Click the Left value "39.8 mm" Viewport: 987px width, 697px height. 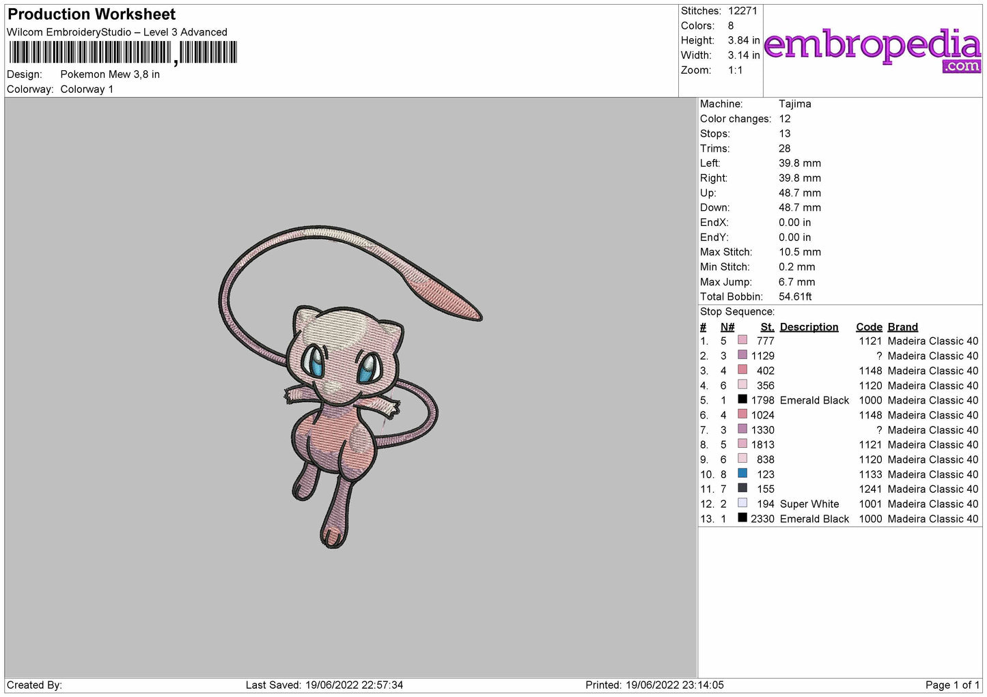click(800, 163)
